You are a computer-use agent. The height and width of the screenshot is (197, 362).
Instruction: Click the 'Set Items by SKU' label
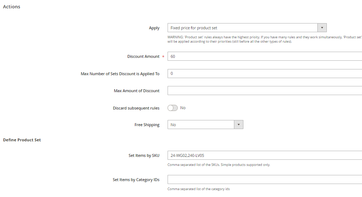[x=144, y=156]
